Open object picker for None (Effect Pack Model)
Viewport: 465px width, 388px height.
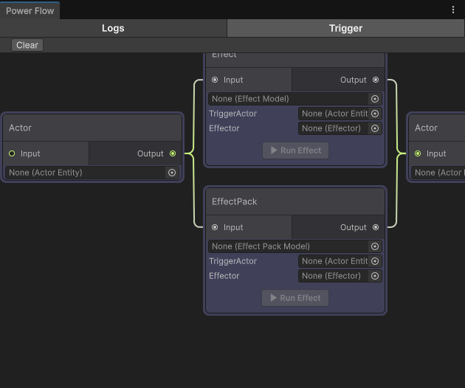point(375,246)
